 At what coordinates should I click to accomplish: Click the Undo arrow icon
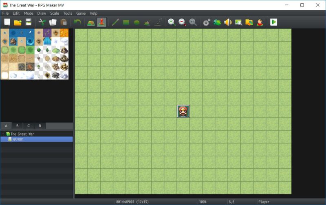(x=77, y=22)
